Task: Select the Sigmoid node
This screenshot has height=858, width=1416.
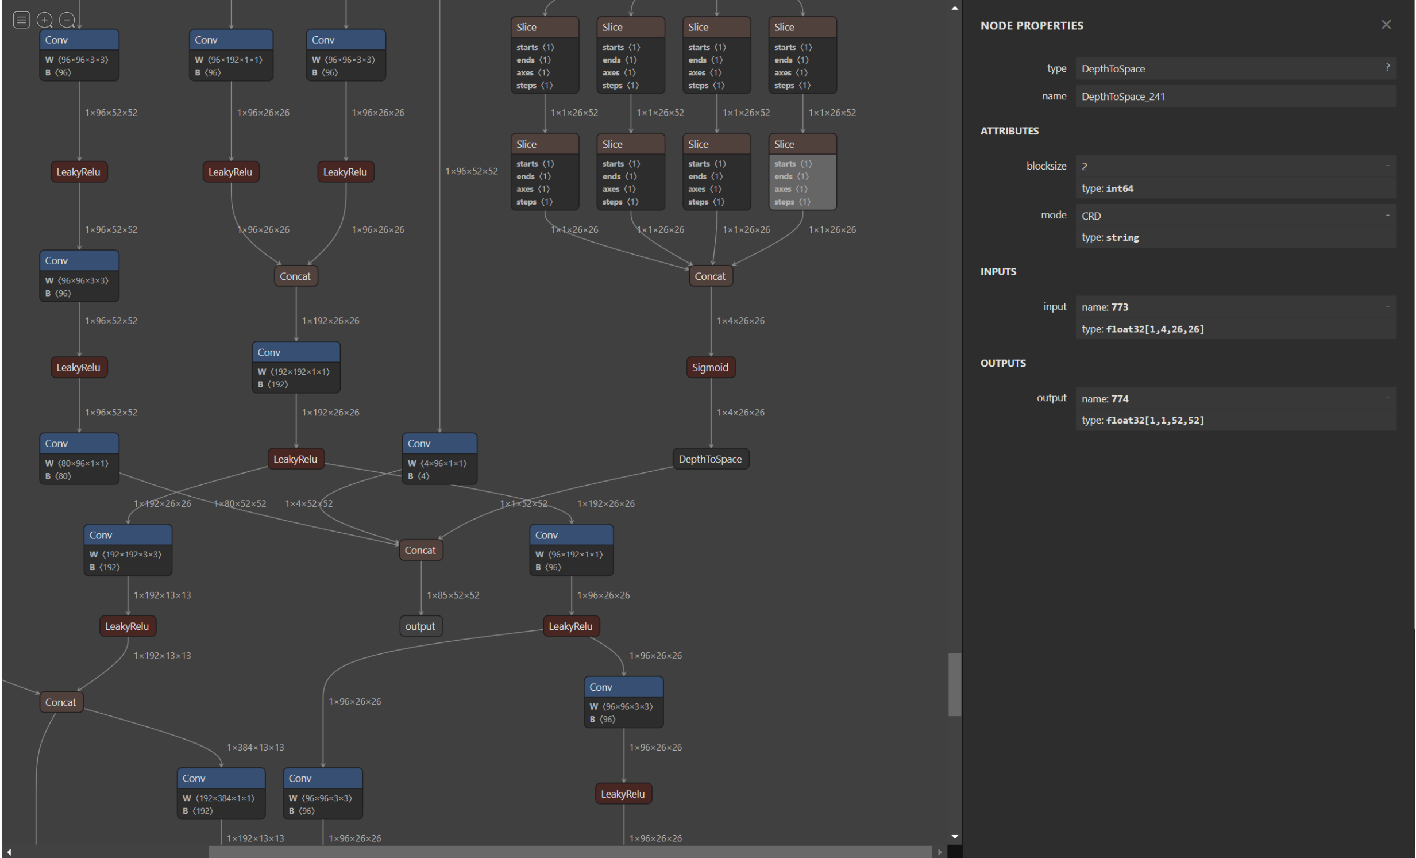Action: 710,367
